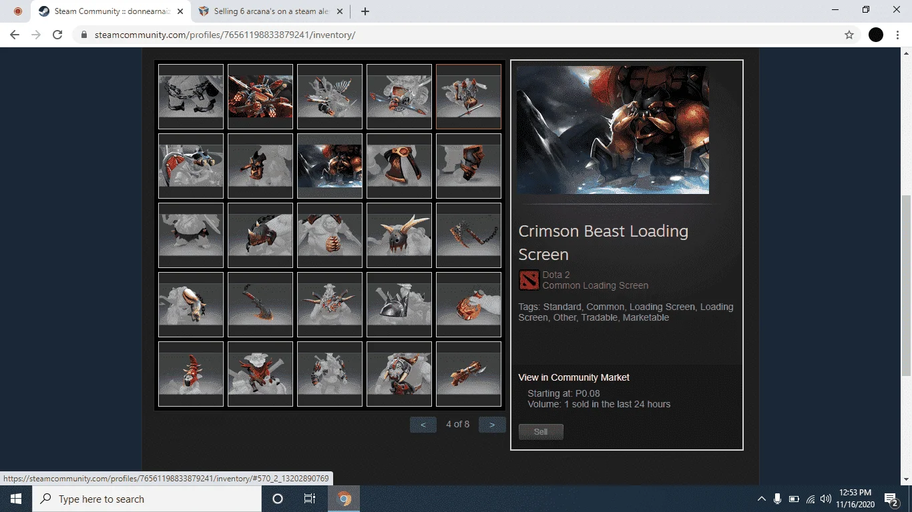912x512 pixels.
Task: Select the dark belt skirt item
Action: coord(191,235)
